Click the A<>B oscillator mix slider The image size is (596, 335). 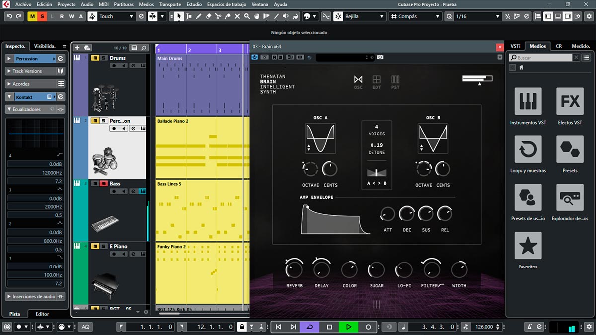click(x=376, y=172)
